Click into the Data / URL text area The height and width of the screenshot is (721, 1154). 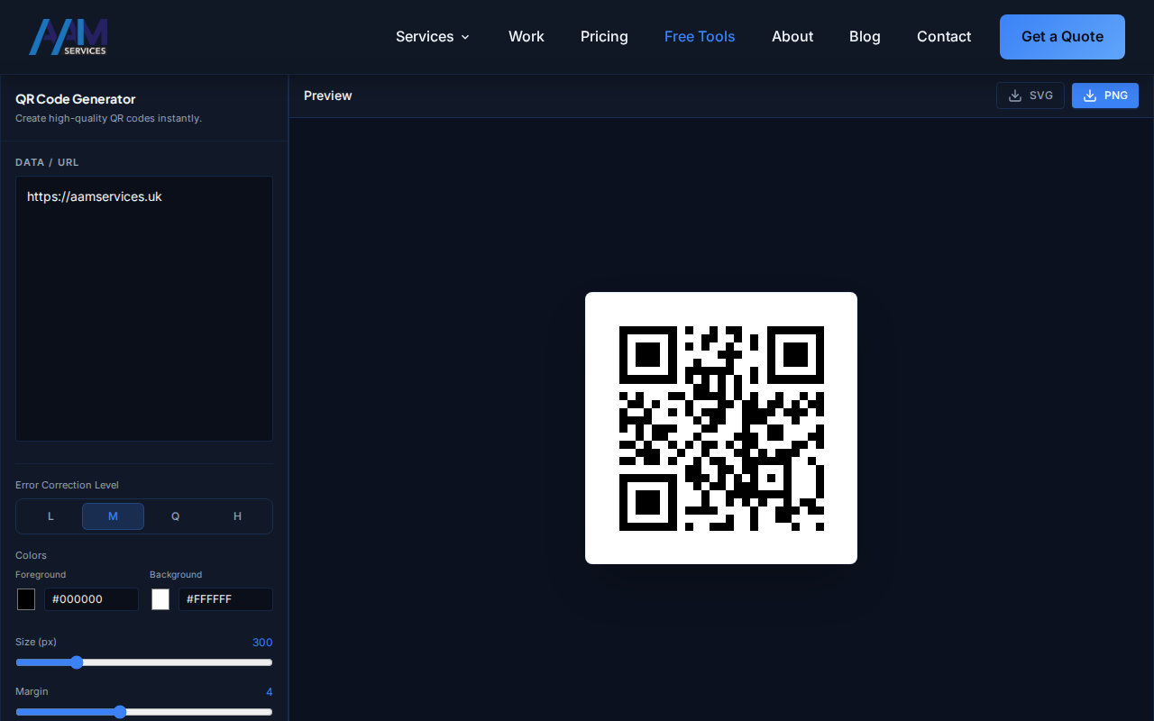tap(144, 309)
